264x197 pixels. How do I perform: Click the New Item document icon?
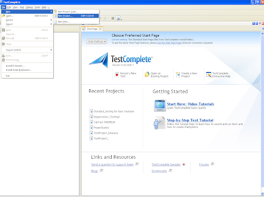(x=55, y=22)
